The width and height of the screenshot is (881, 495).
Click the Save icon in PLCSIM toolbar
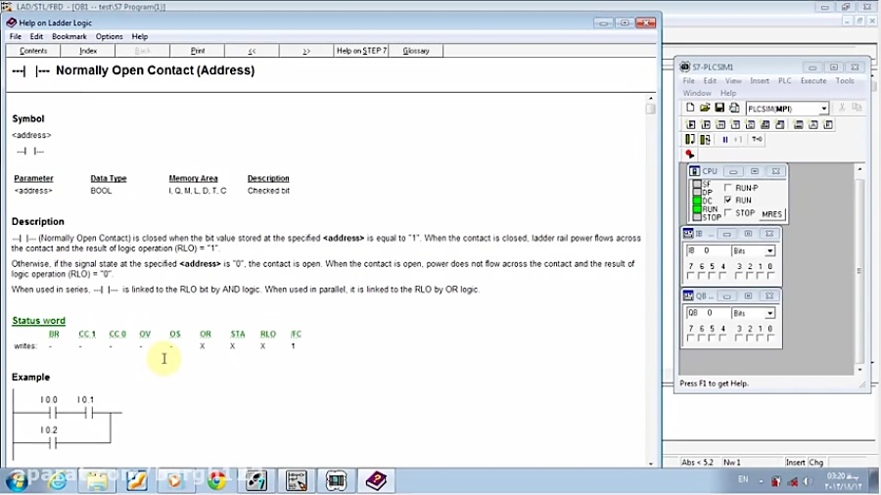click(719, 108)
